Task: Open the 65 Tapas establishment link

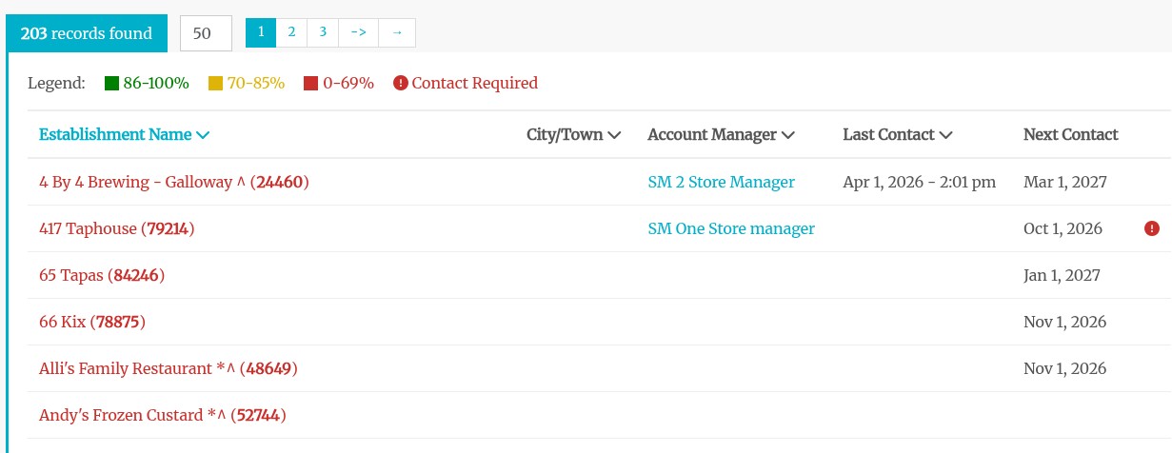Action: (102, 275)
